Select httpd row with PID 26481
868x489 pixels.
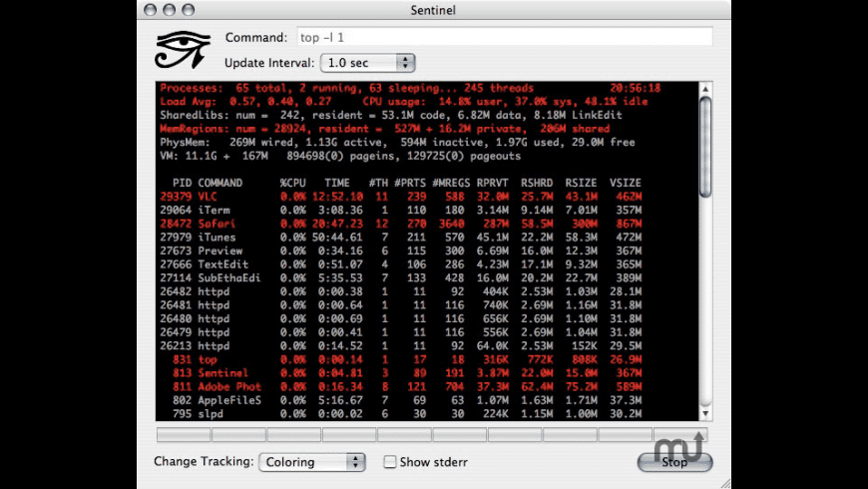tap(401, 305)
